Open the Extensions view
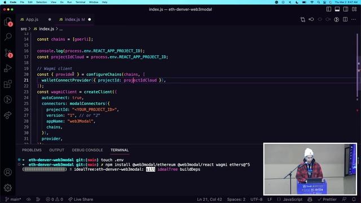Viewport: 361px width, 203px height. point(8,84)
